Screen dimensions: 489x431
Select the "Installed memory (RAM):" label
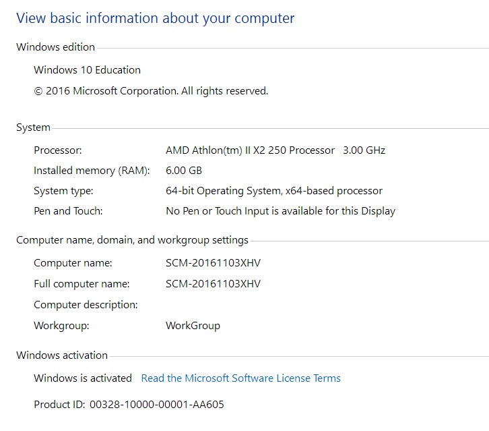click(92, 171)
